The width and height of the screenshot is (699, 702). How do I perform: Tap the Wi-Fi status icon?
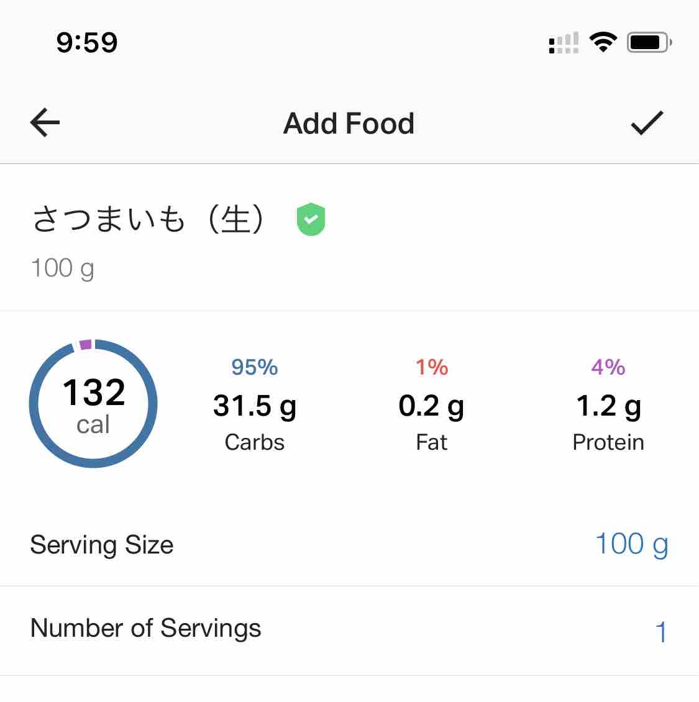coord(602,42)
